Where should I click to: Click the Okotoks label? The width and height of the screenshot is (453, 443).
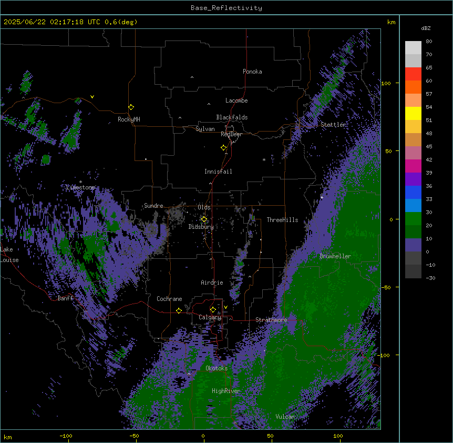tap(217, 368)
